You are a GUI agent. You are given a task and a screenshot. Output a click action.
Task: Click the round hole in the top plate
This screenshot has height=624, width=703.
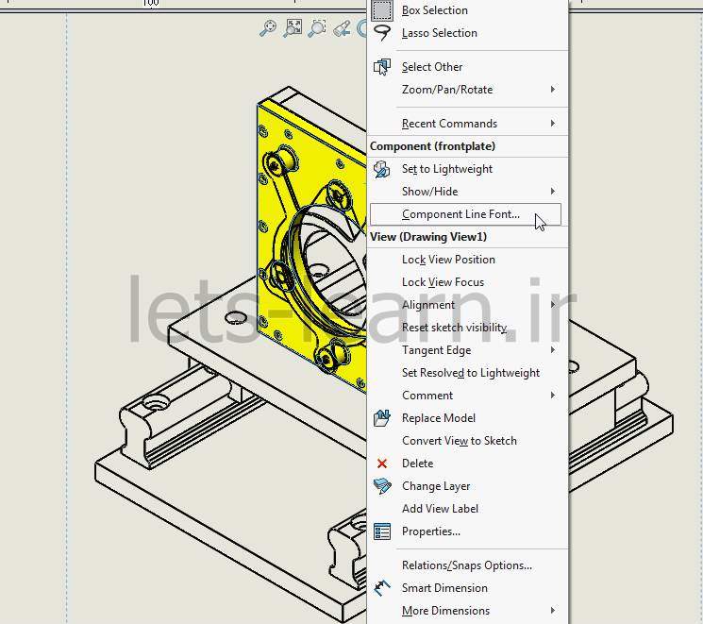click(236, 318)
